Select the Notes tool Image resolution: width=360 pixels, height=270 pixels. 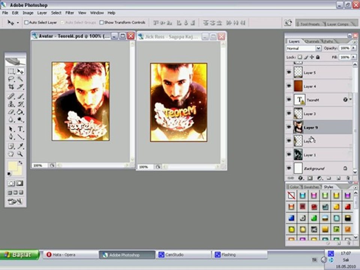[x=11, y=146]
